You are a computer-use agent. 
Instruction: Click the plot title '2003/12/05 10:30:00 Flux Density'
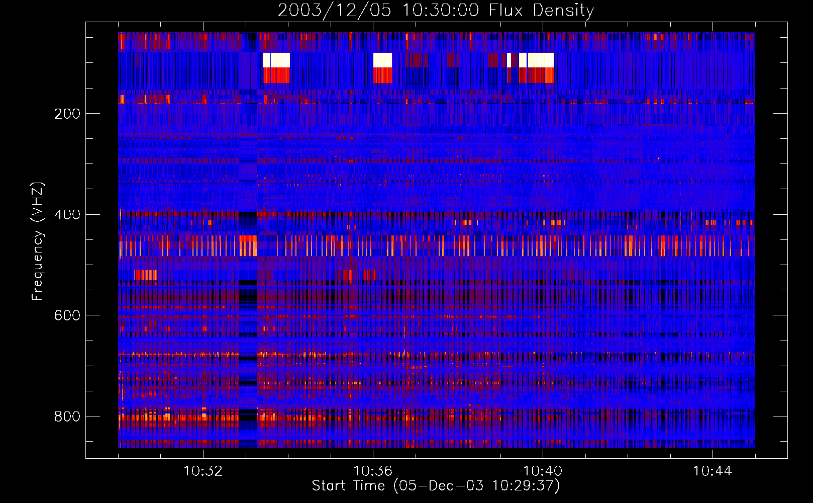(x=436, y=10)
